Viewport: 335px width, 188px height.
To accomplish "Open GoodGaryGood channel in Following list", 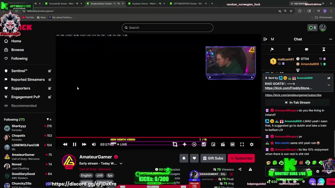I will tap(27, 176).
